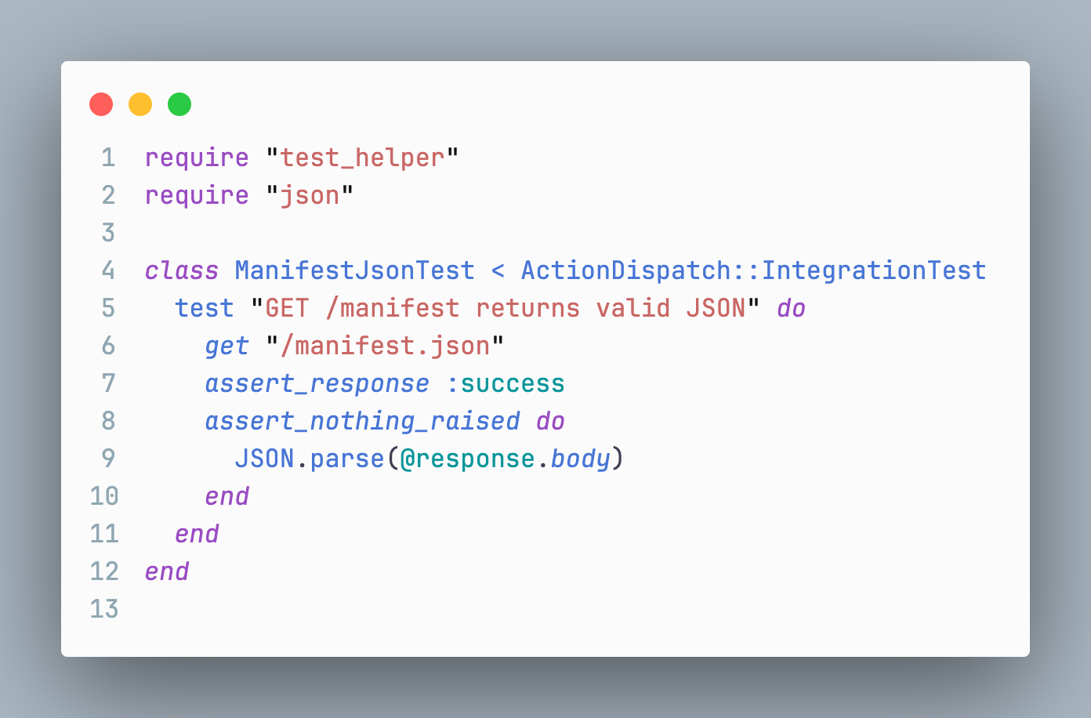1091x718 pixels.
Task: Click assert_nothing_raised on line 8
Action: (x=362, y=421)
